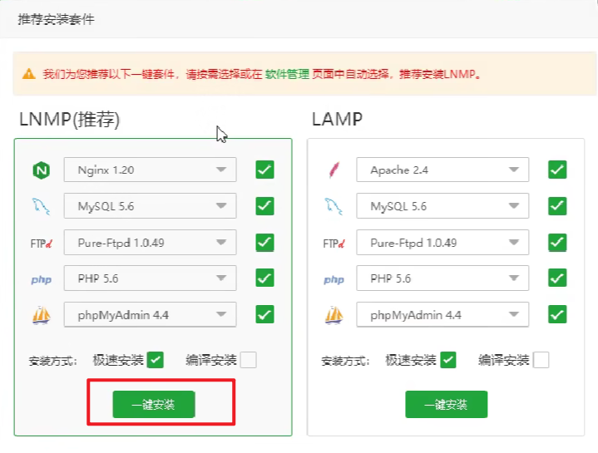Enable 编译安装 checkbox in LAMP panel
Viewport: 598px width, 453px height.
541,360
